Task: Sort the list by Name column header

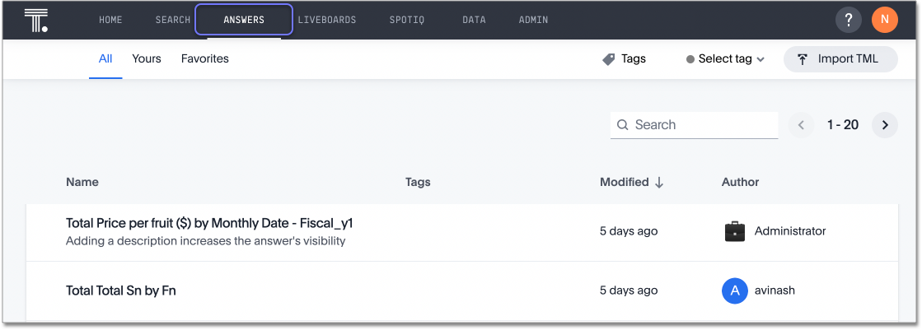Action: tap(82, 183)
